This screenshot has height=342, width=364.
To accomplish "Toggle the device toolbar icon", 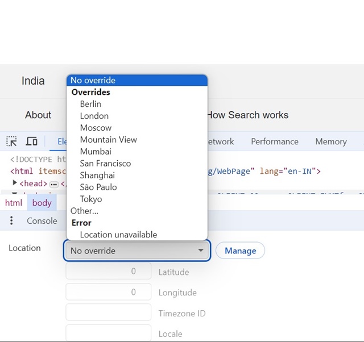I will (32, 141).
